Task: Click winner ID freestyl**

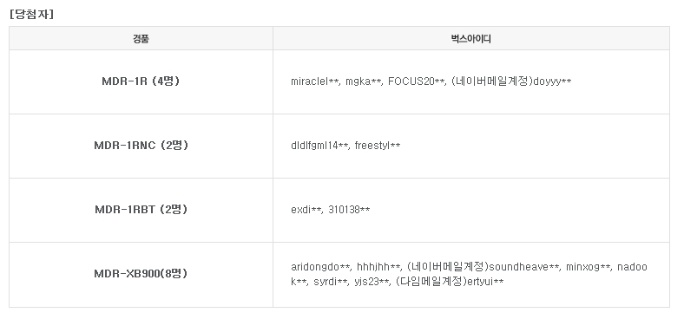Action: point(378,146)
